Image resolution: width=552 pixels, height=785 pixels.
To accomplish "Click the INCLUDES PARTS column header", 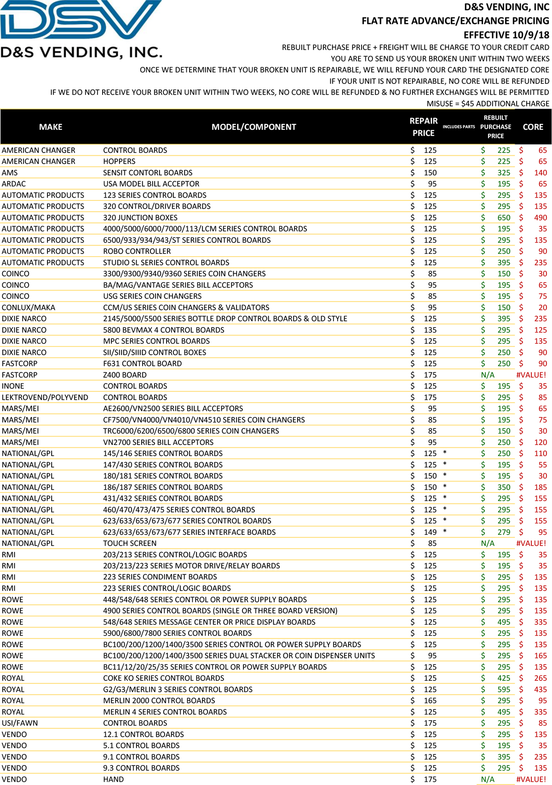I will (x=459, y=127).
